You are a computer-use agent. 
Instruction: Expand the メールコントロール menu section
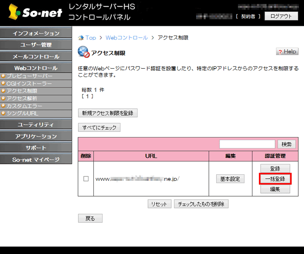pyautogui.click(x=36, y=56)
